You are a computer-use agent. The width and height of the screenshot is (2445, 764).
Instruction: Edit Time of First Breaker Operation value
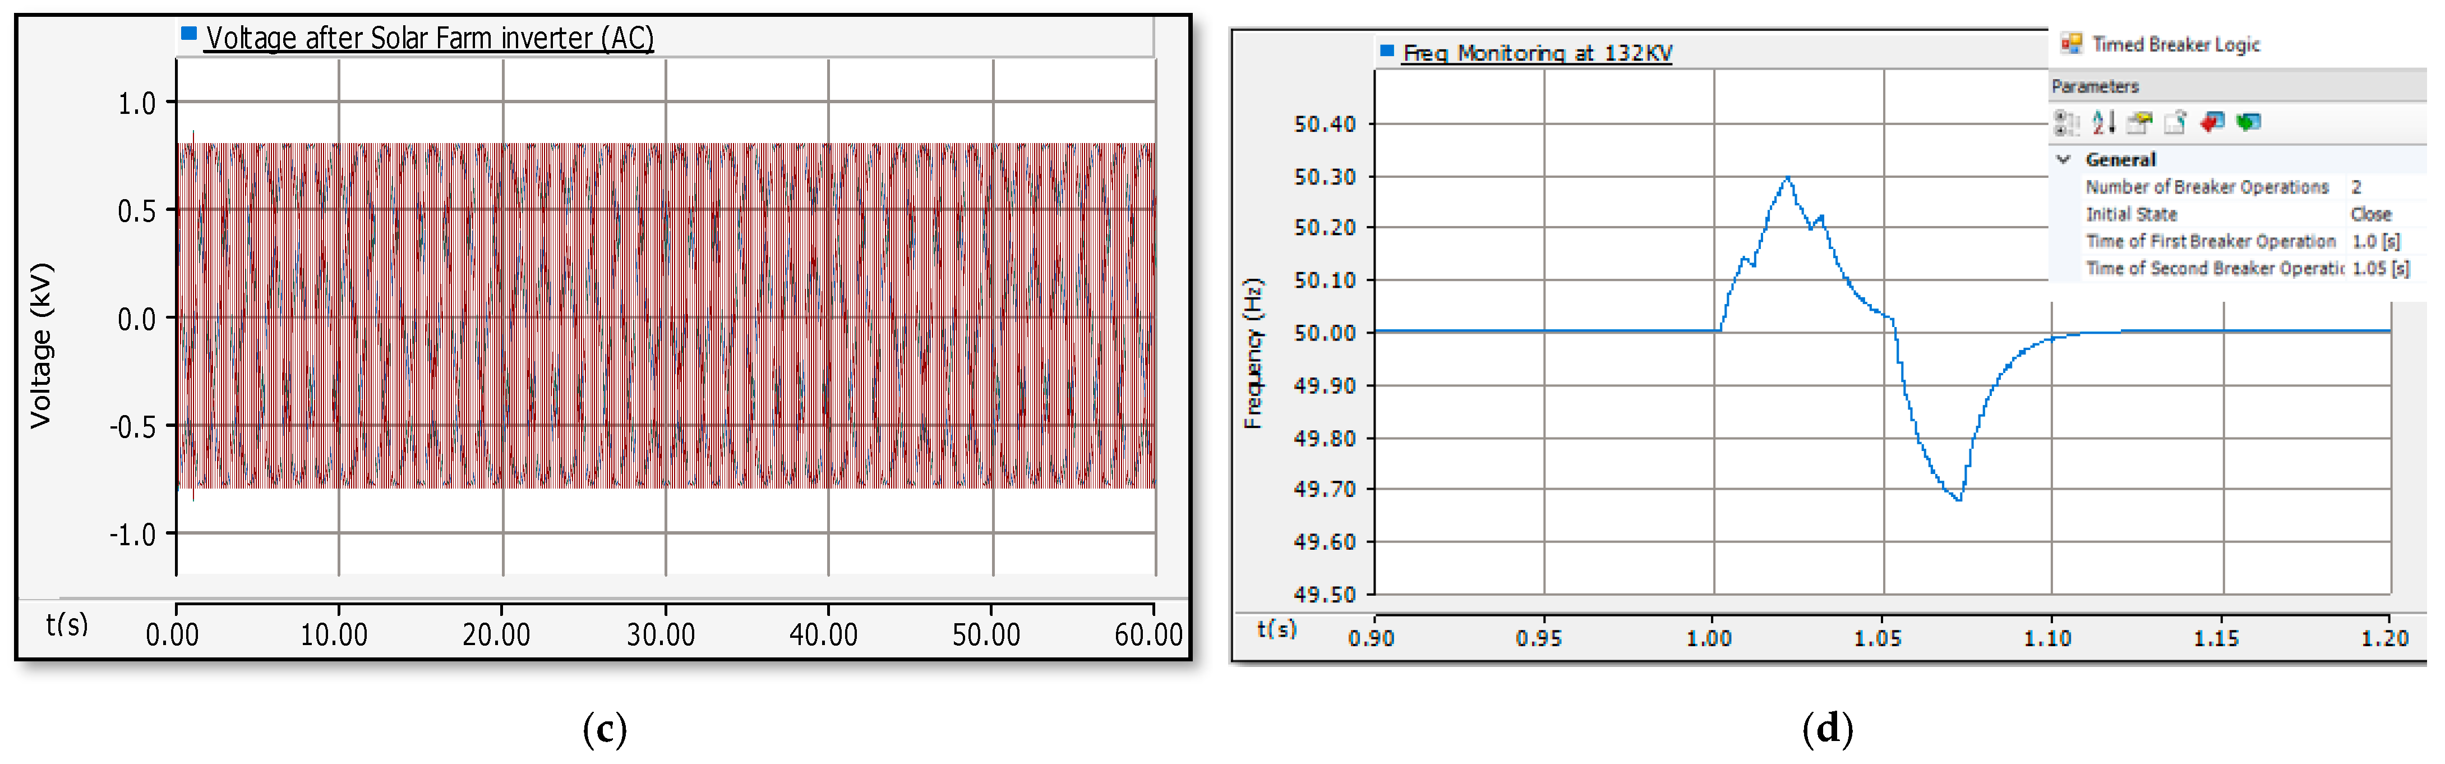tap(2375, 242)
